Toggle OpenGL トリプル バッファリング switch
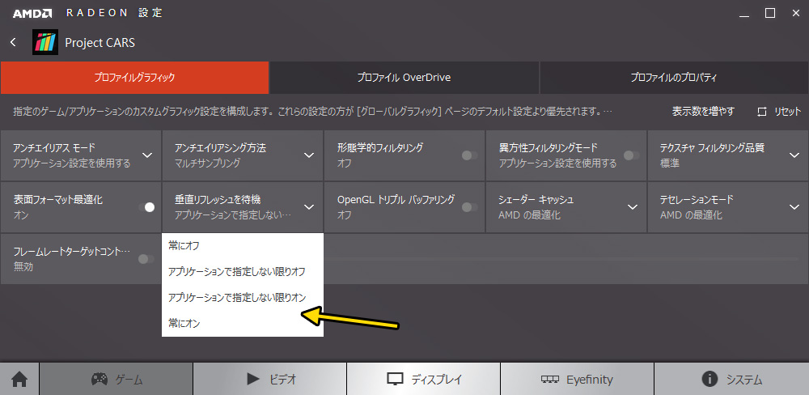This screenshot has width=809, height=395. click(469, 207)
